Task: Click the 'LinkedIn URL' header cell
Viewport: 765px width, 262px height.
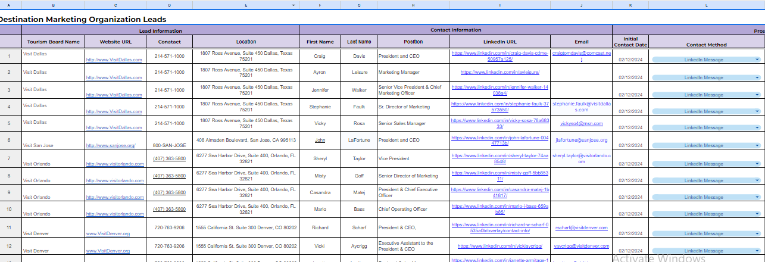Action: click(x=500, y=42)
